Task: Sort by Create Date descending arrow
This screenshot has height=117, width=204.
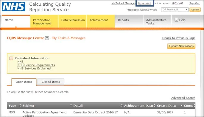Action: click(181, 106)
